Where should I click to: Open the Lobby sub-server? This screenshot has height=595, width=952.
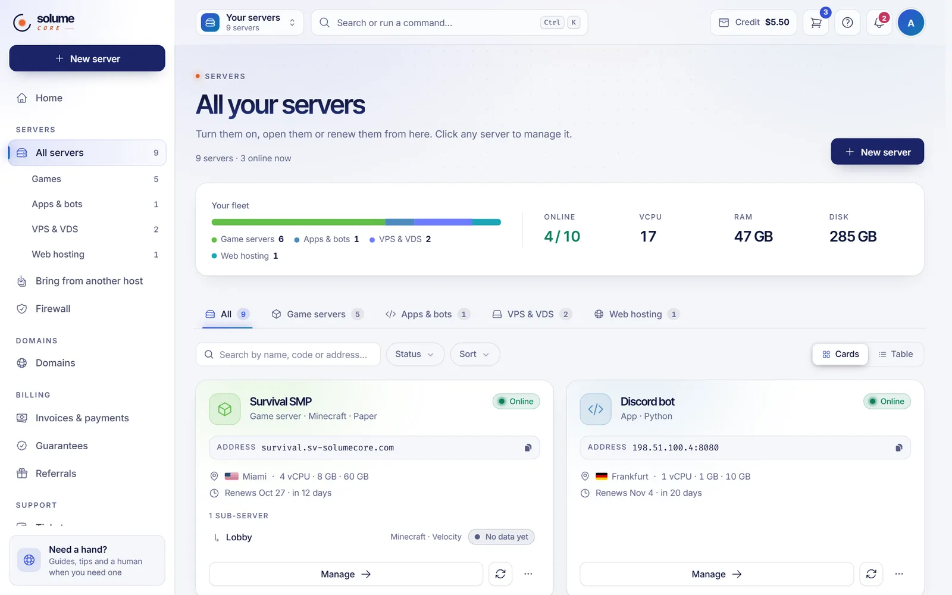coord(374,537)
